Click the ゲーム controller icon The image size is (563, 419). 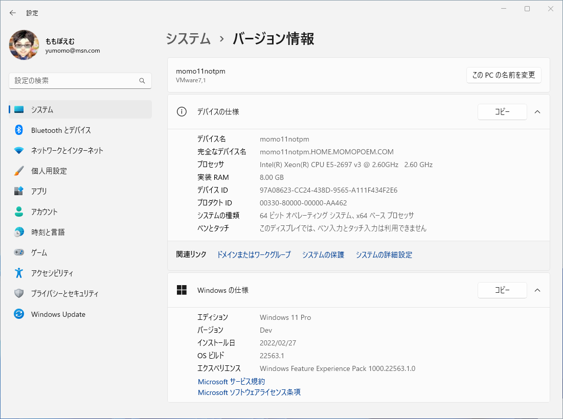pos(19,252)
